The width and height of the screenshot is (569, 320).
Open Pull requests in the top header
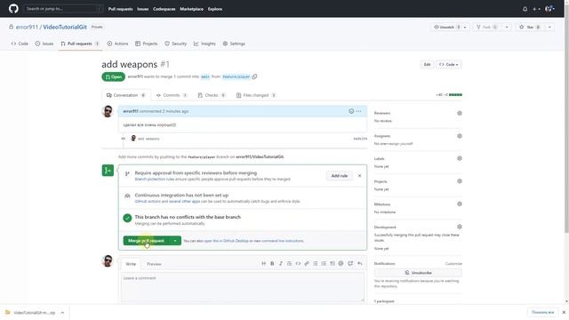click(x=121, y=9)
